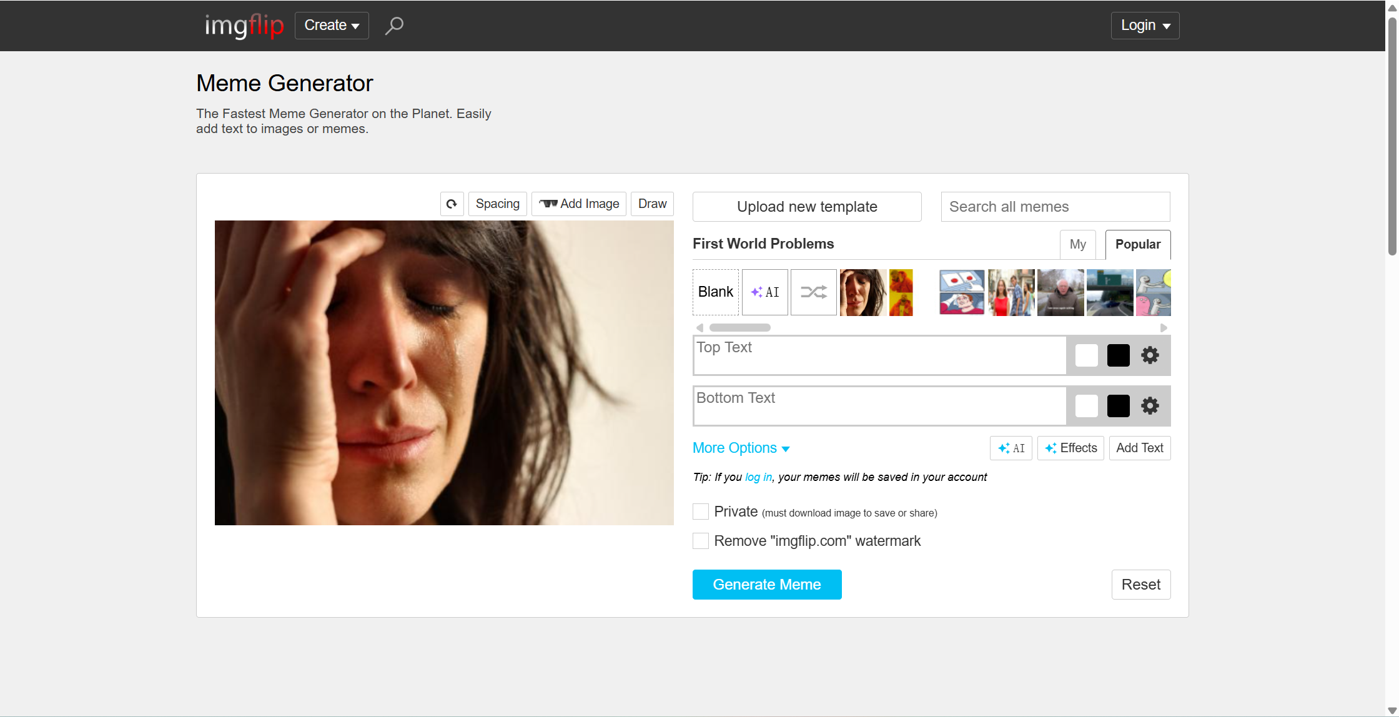Select the Popular templates tab
1399x717 pixels.
coord(1137,245)
